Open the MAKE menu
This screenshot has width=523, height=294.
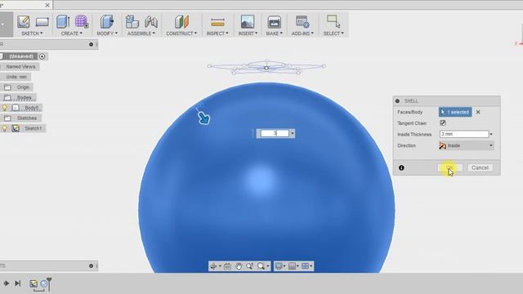click(275, 33)
